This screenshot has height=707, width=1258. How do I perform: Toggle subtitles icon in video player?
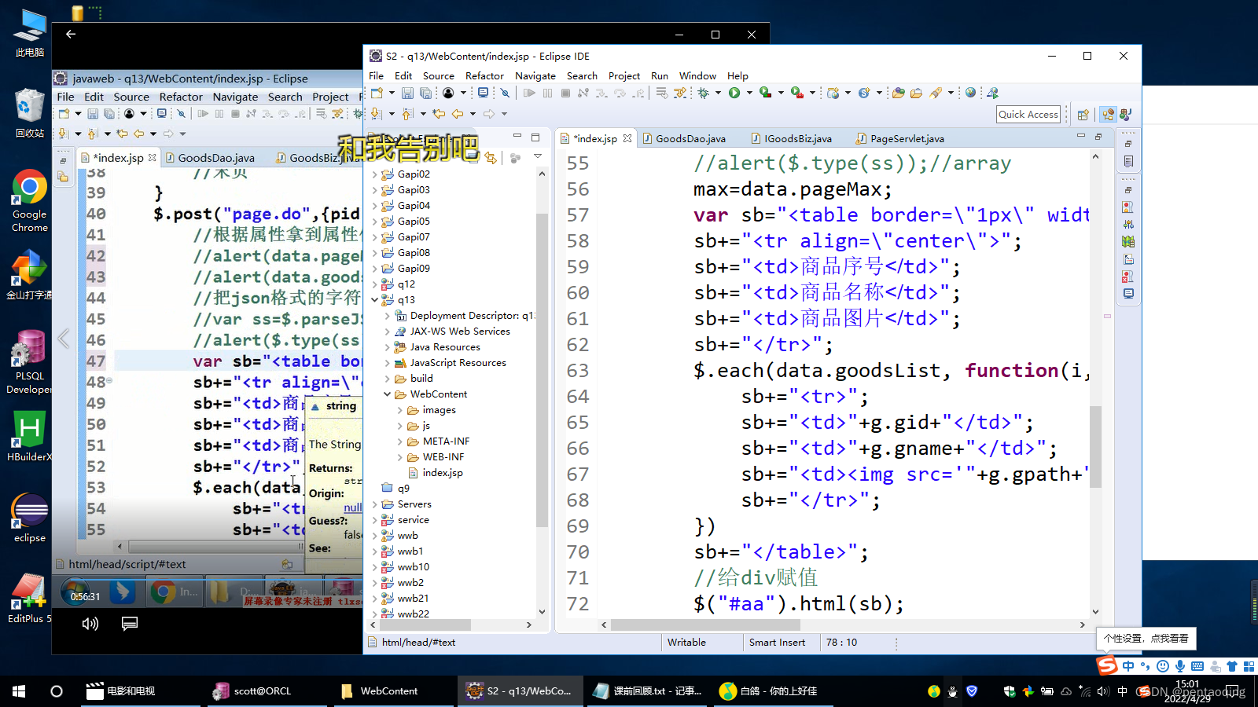[130, 623]
